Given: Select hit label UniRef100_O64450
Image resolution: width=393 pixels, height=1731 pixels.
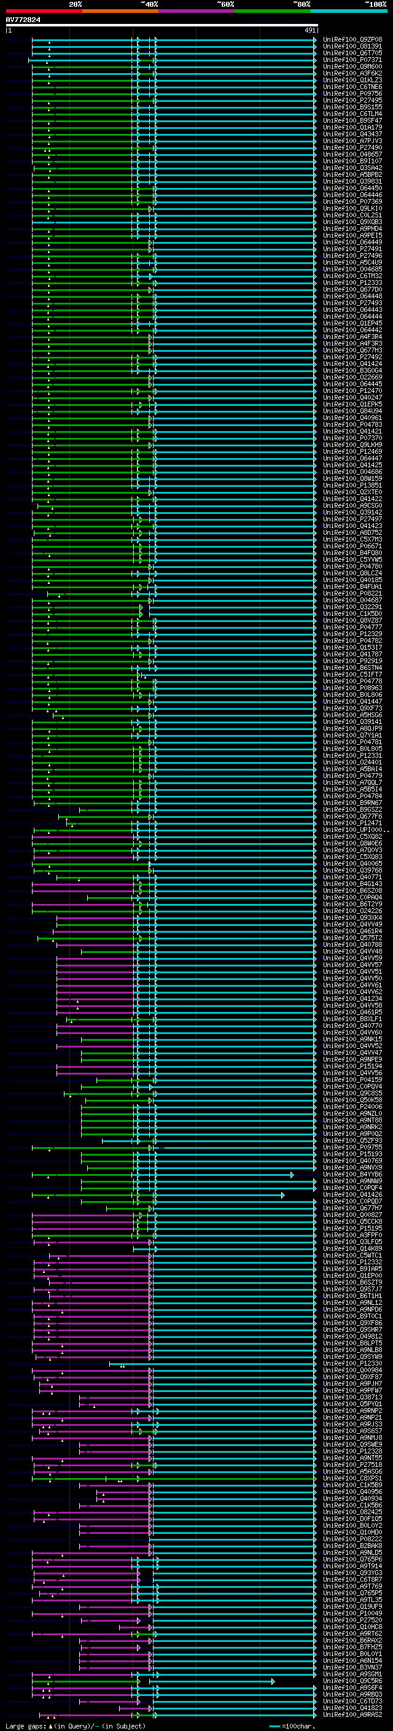Looking at the screenshot, I should 352,188.
